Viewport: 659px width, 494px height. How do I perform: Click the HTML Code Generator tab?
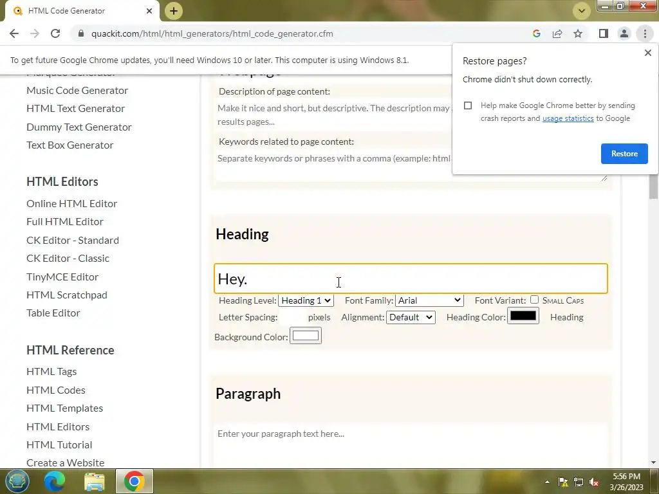click(x=82, y=11)
